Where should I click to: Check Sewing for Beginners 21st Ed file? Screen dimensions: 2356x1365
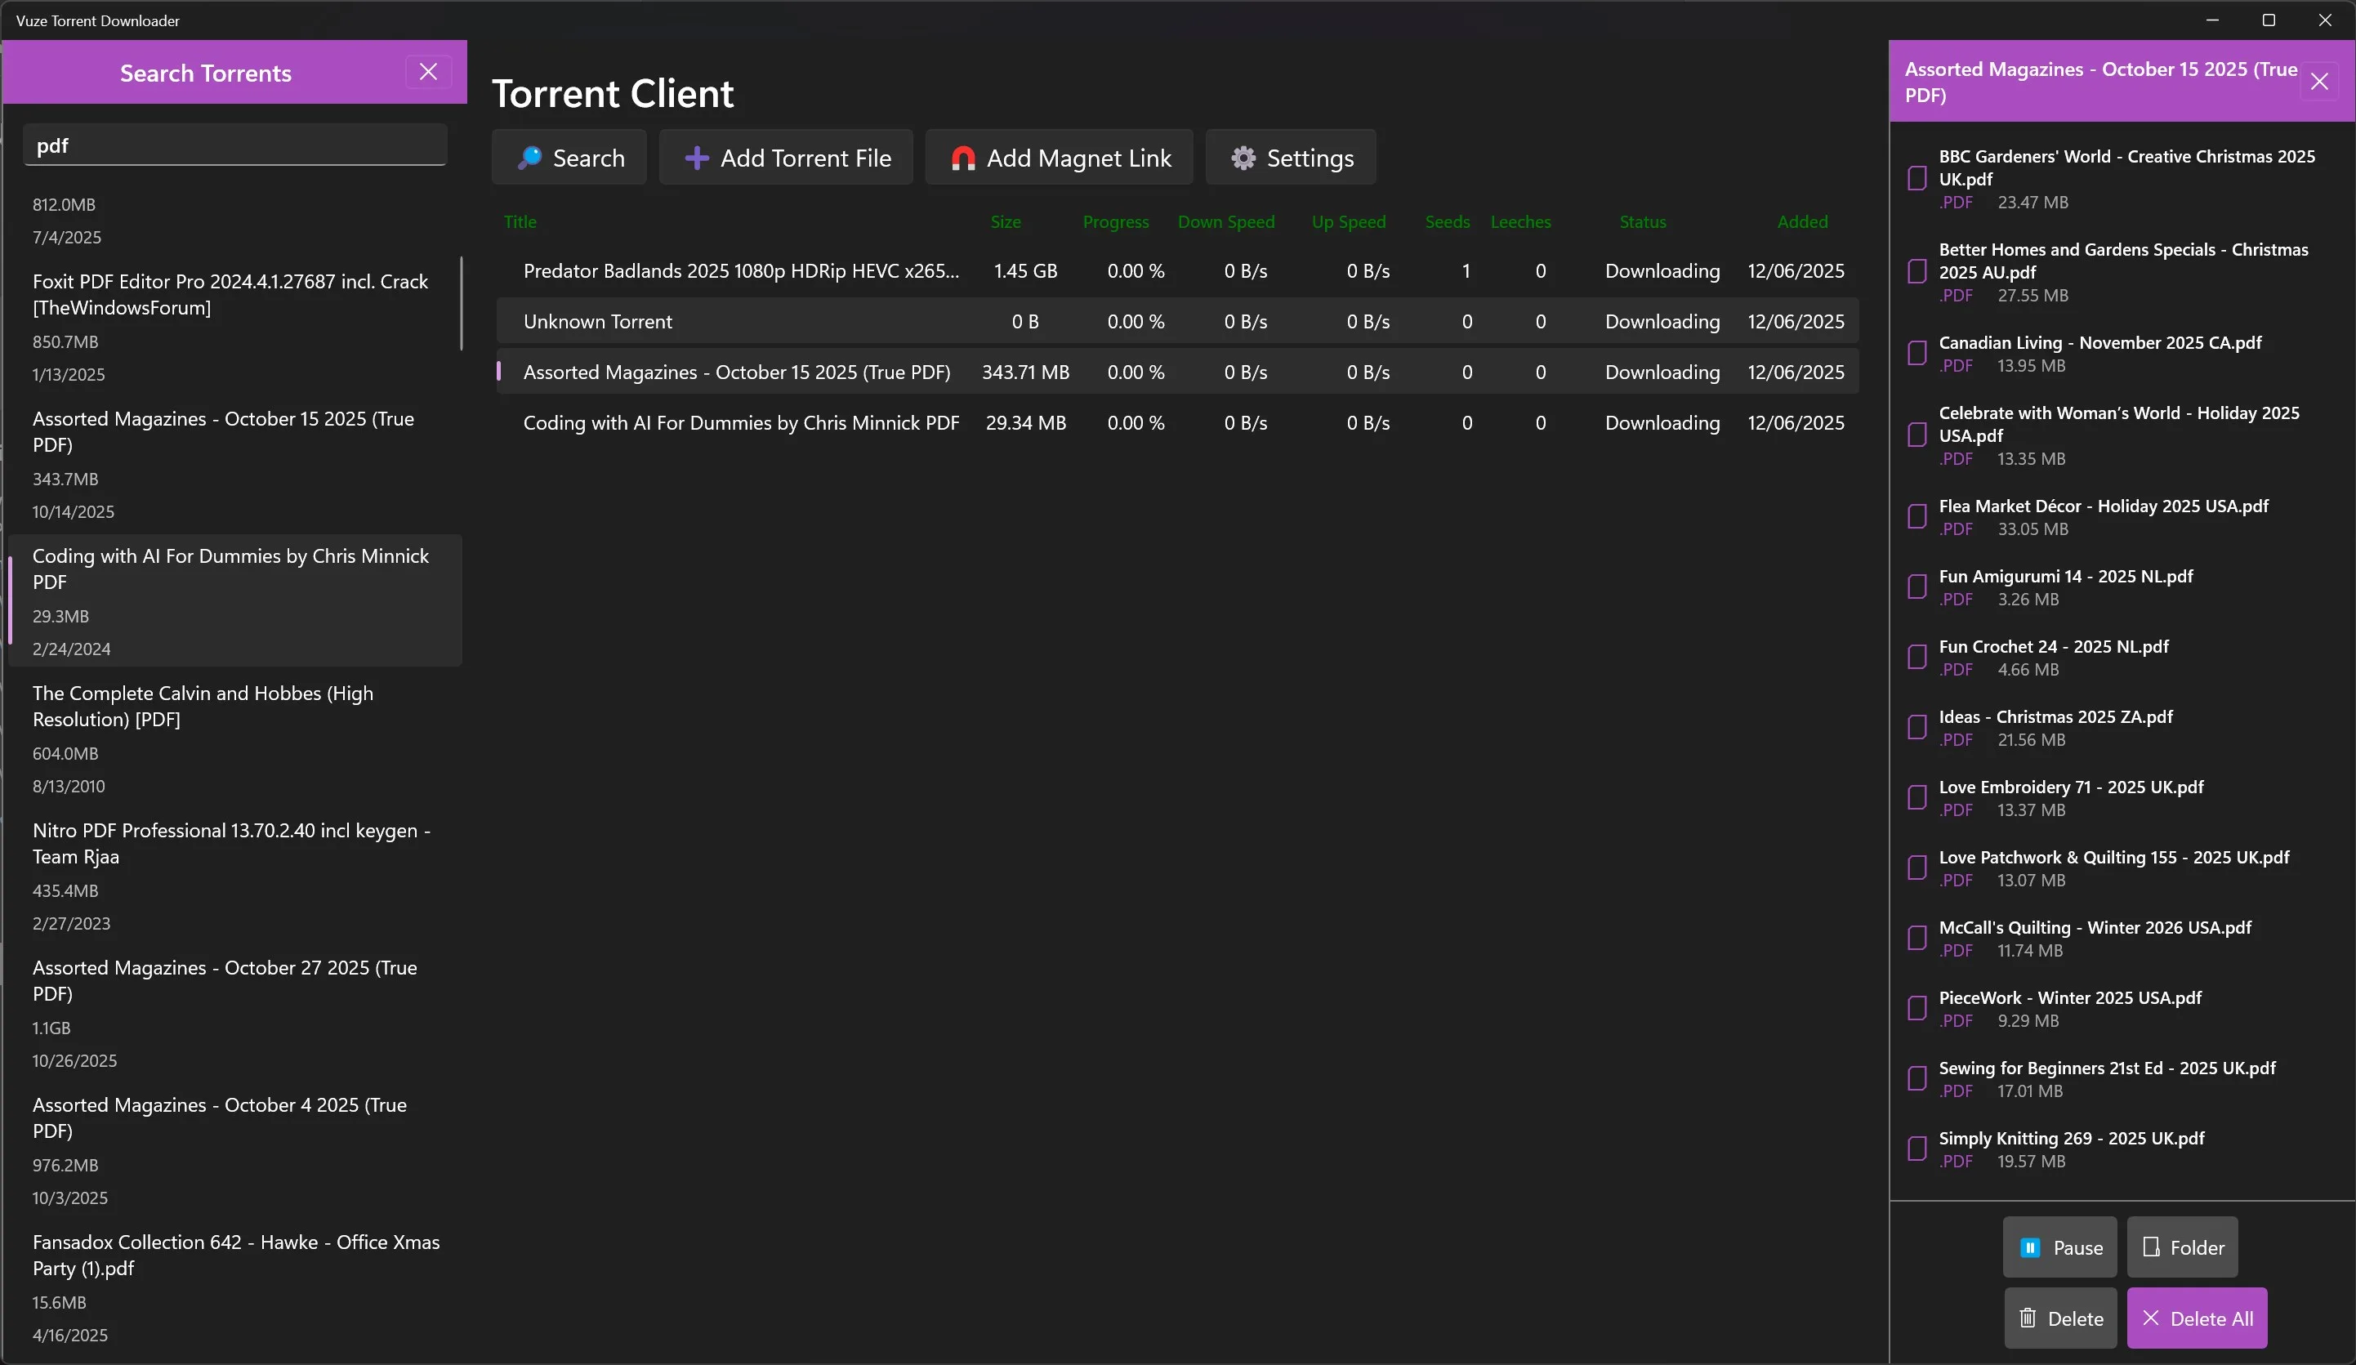click(x=1916, y=1079)
